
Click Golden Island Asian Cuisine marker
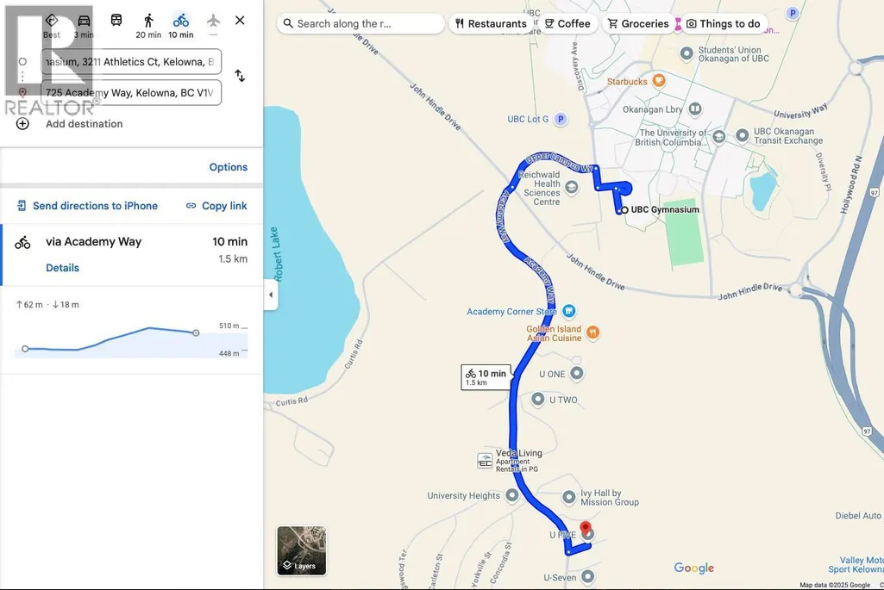[x=592, y=332]
